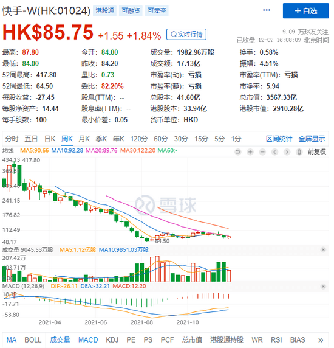Toggle the 总市值 sub-indicator
Screen dimensions: 334x348
click(x=192, y=340)
